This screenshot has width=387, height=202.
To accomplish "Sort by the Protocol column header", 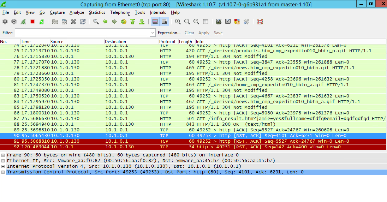I will (x=168, y=41).
